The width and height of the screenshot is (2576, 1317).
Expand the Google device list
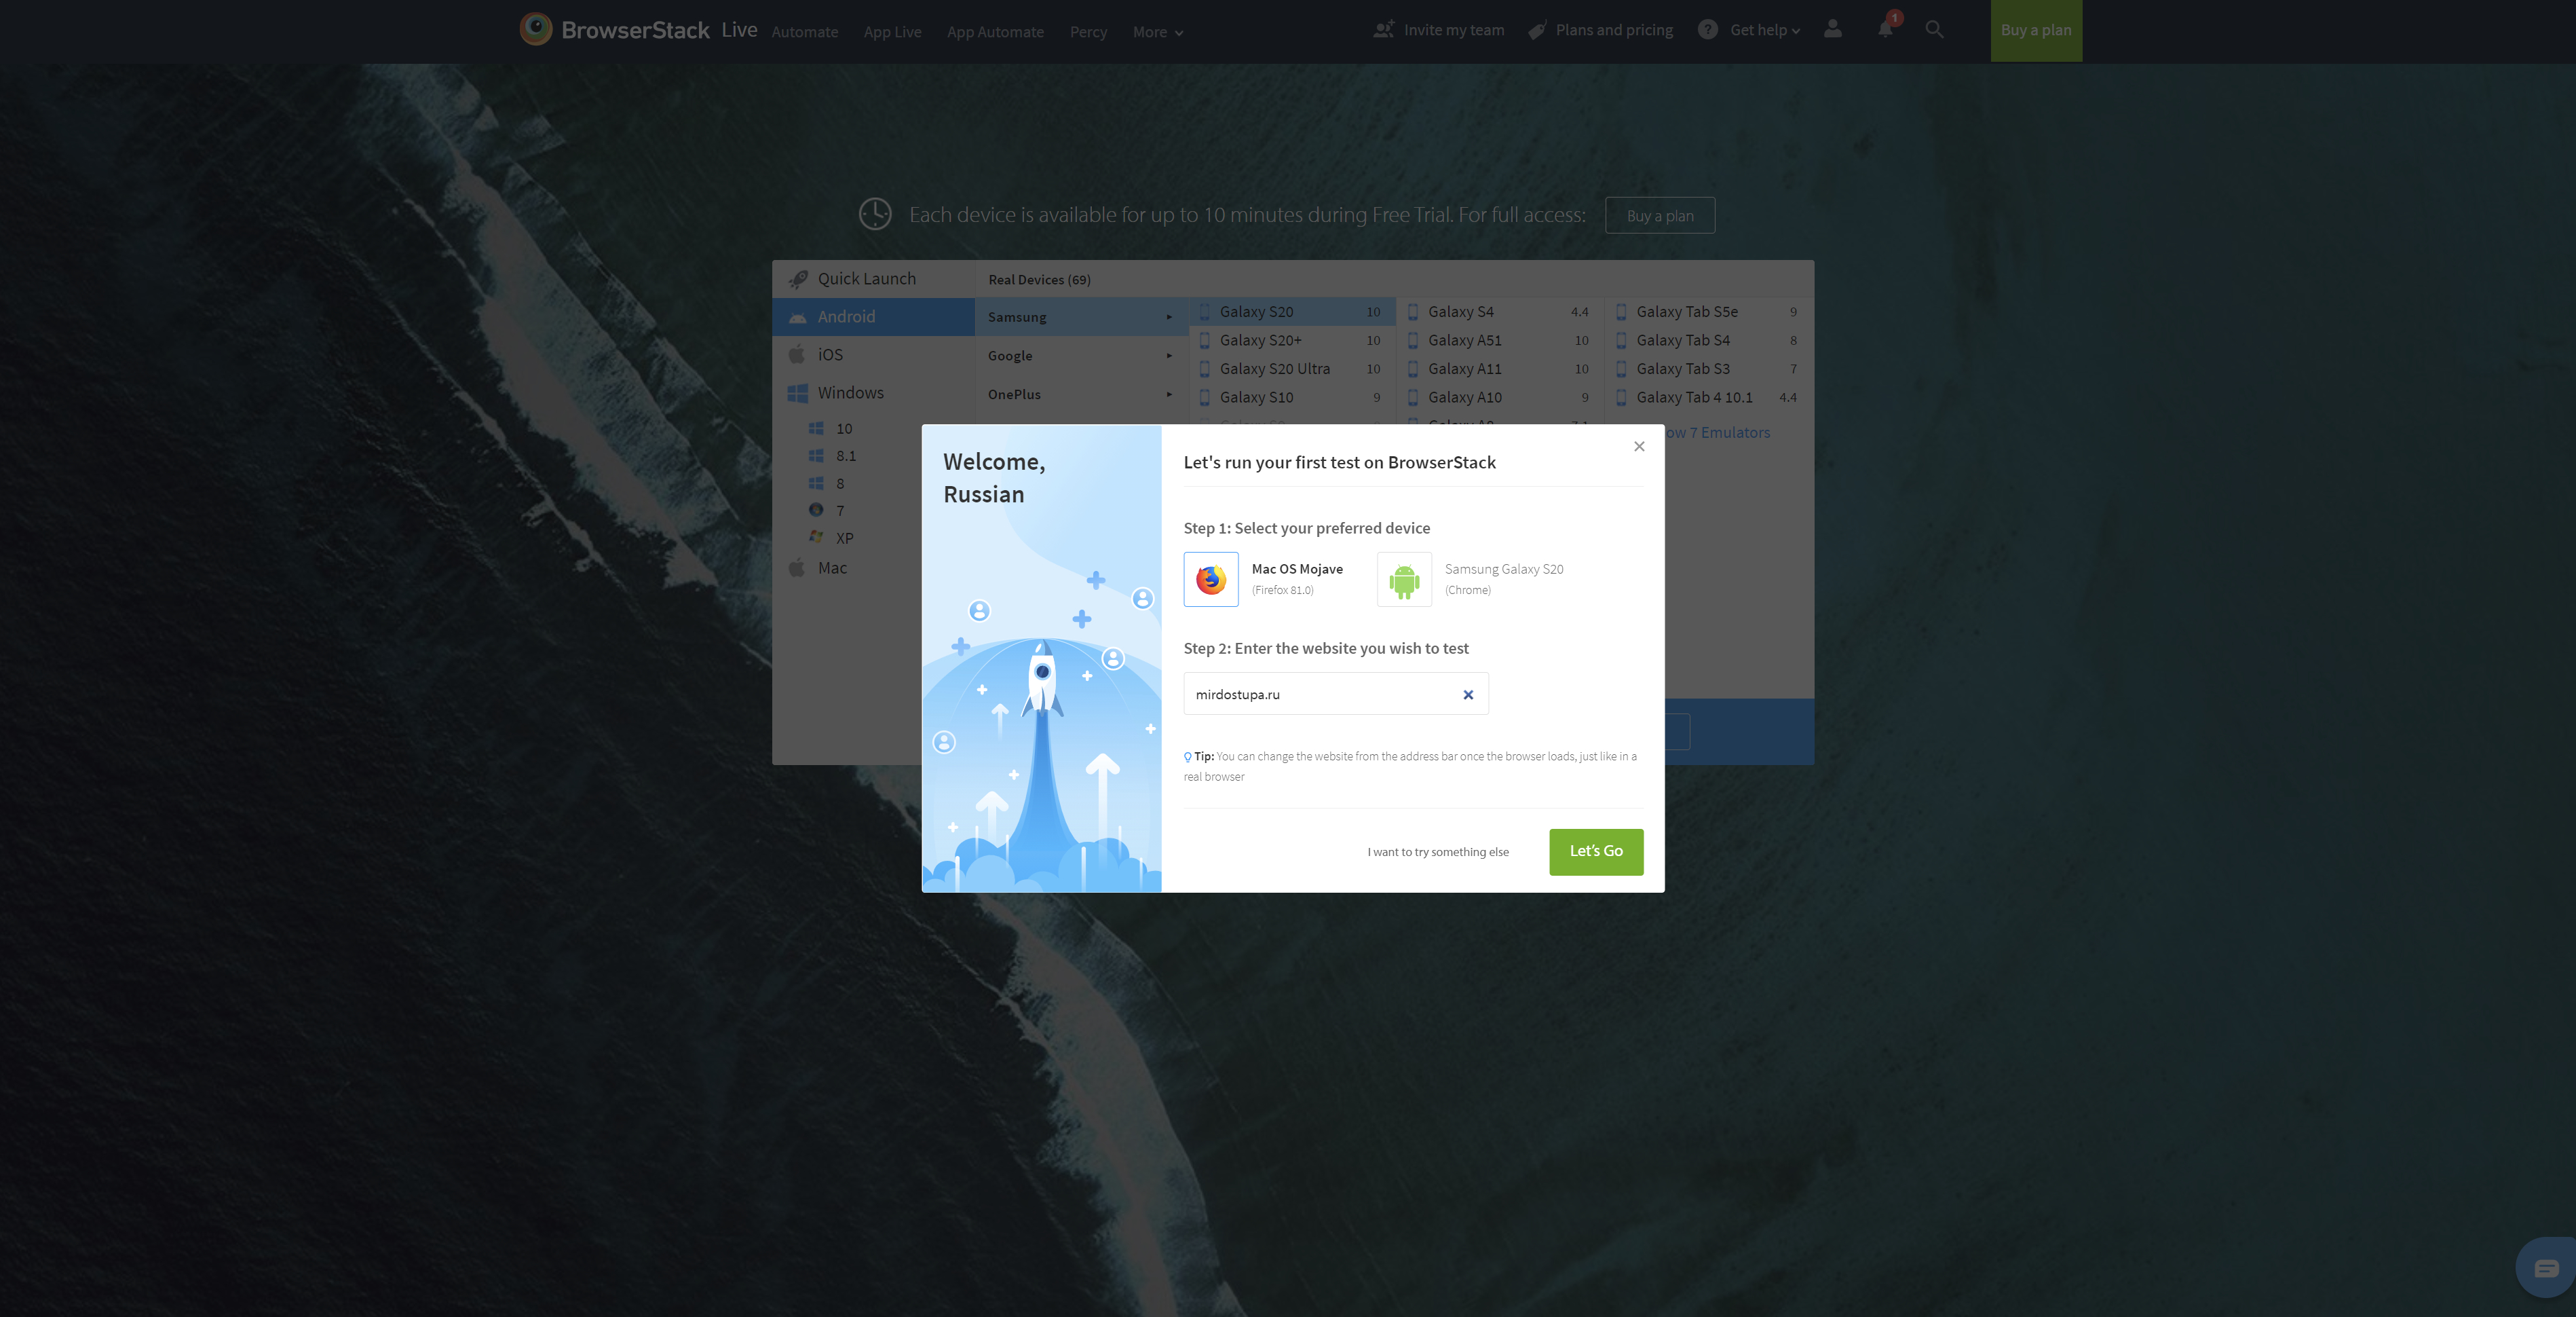pyautogui.click(x=1080, y=356)
